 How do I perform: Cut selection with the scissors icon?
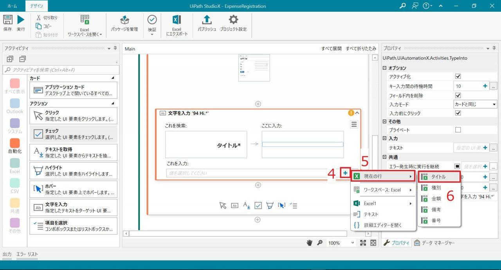(38, 18)
